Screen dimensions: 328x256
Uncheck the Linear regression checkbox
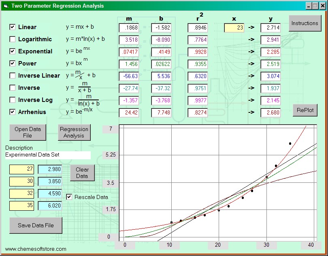pyautogui.click(x=13, y=27)
